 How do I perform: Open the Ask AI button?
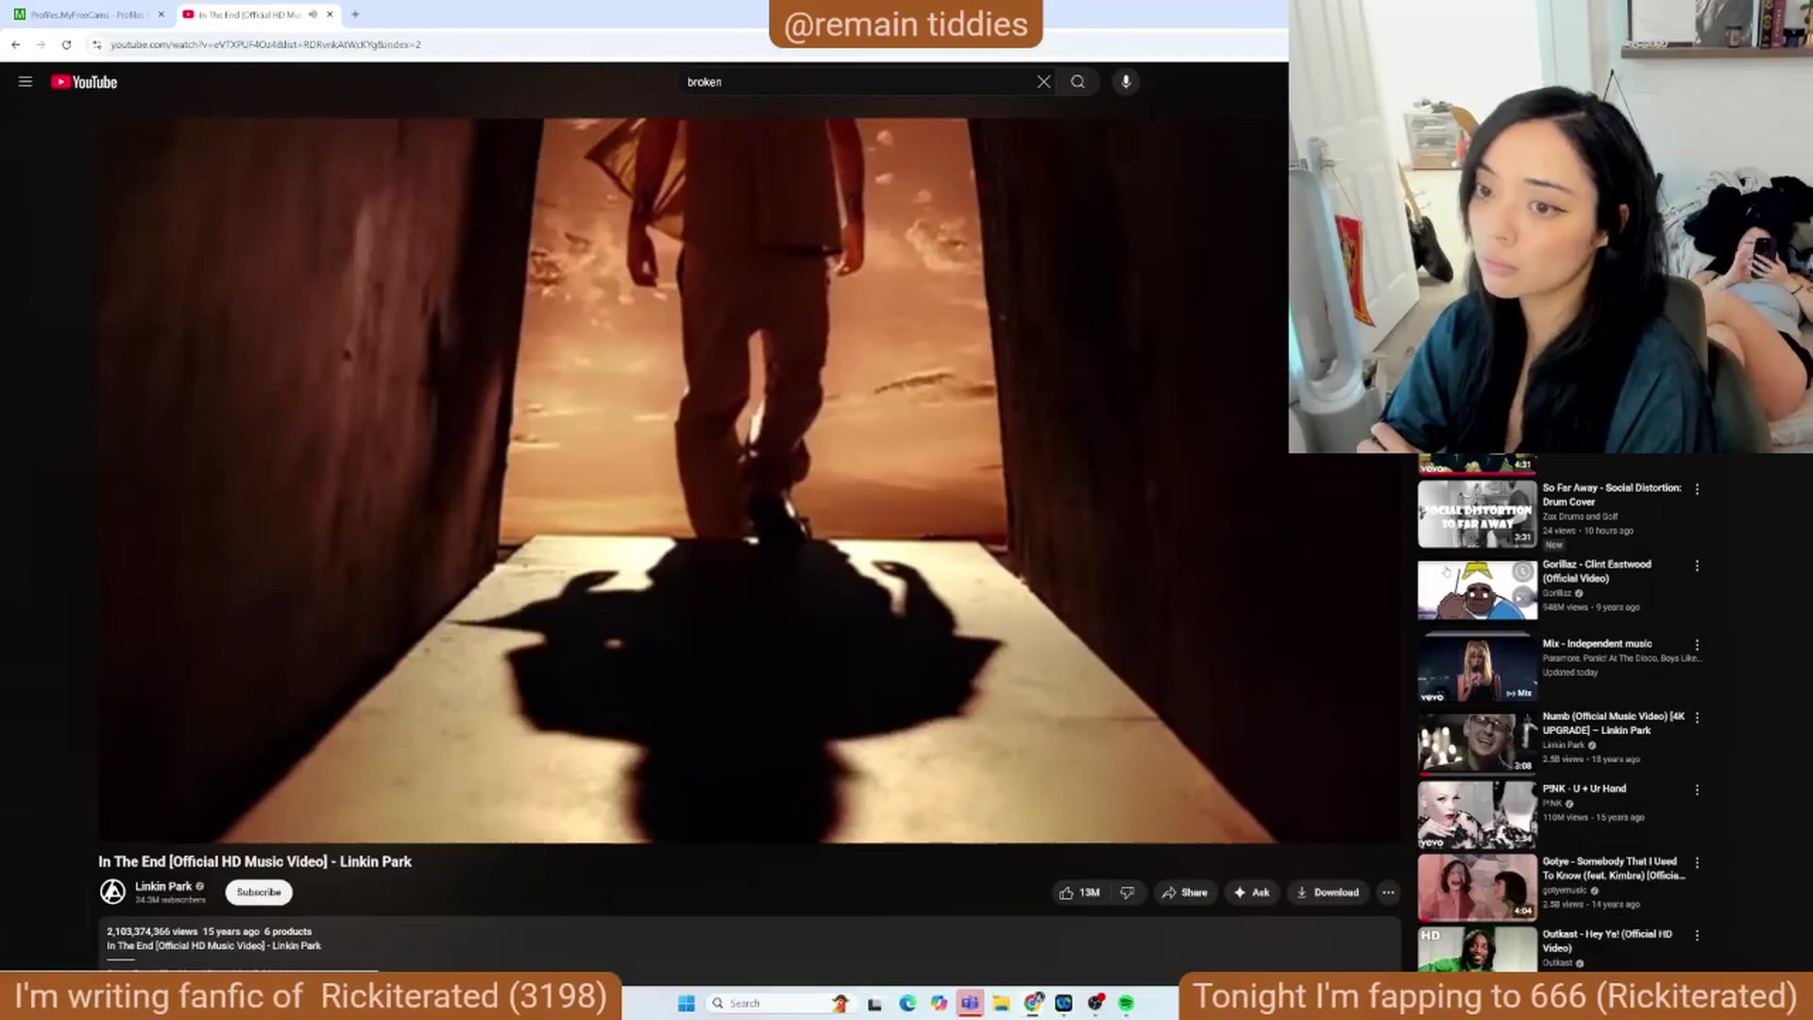click(1250, 892)
